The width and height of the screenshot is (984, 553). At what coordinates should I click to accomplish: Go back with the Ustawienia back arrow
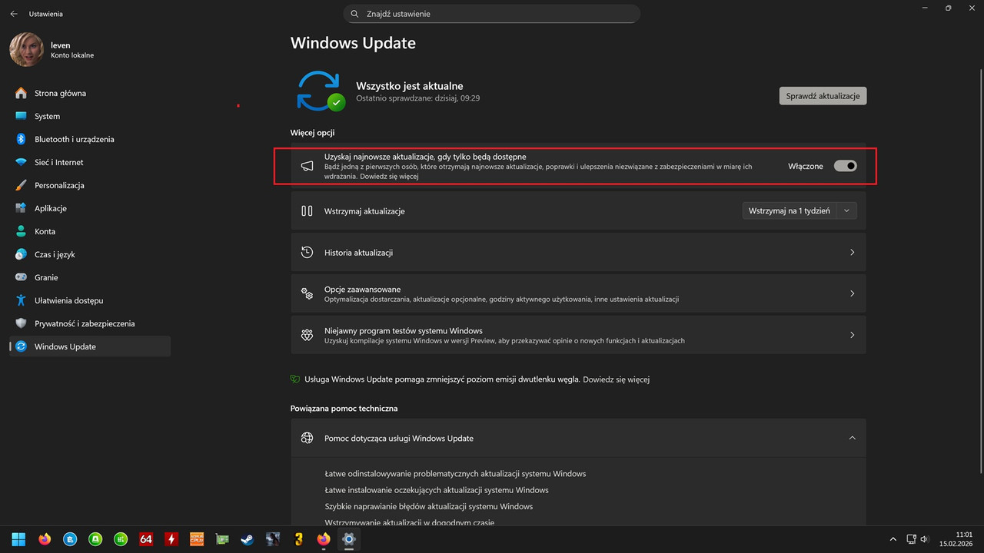[14, 14]
